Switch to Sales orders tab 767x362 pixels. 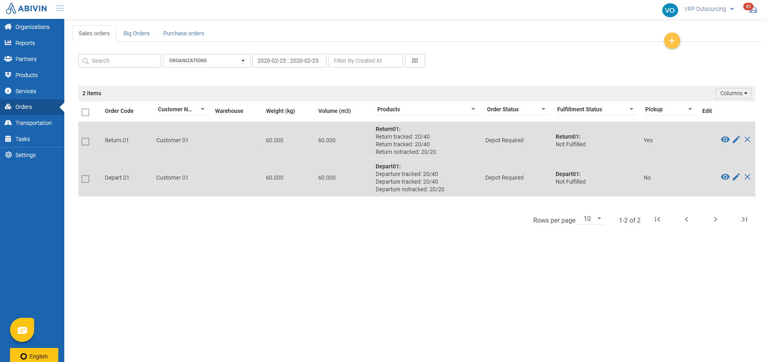click(x=94, y=33)
